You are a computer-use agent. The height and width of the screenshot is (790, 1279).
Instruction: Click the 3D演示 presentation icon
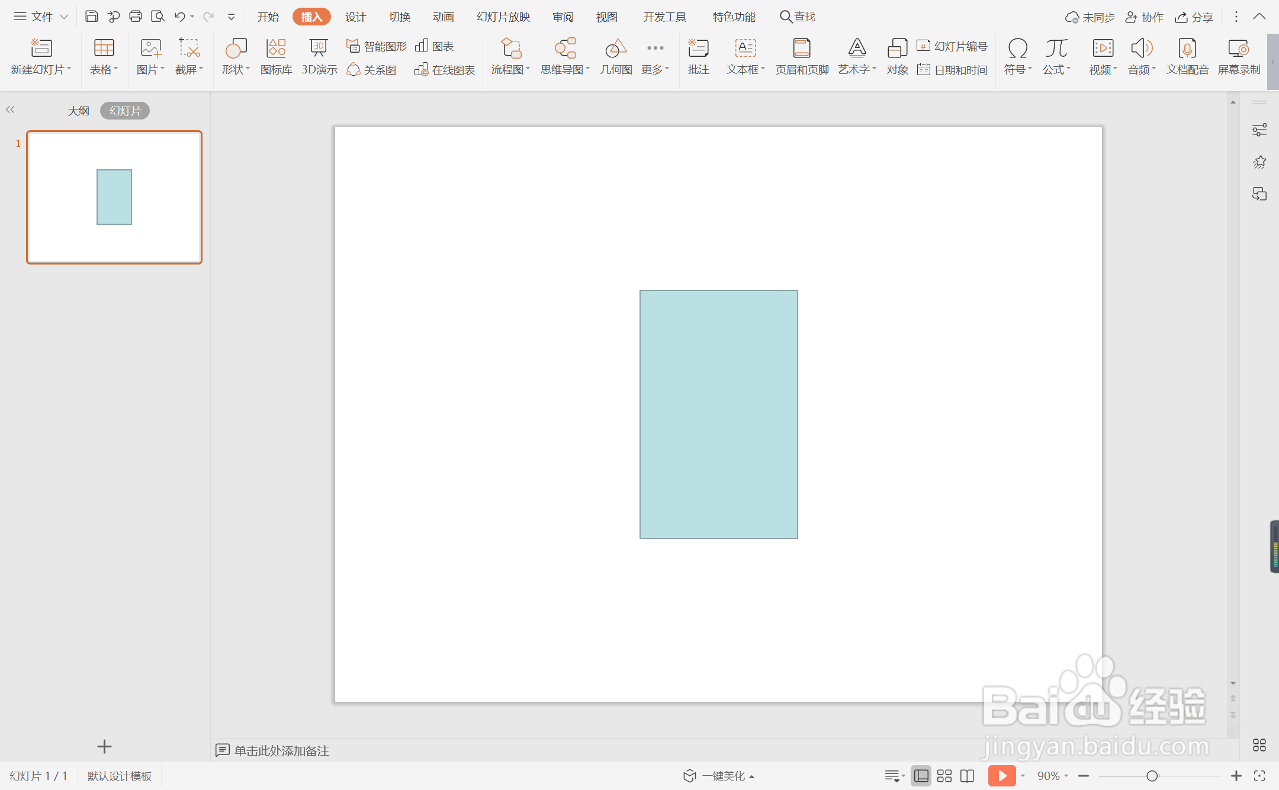tap(319, 56)
